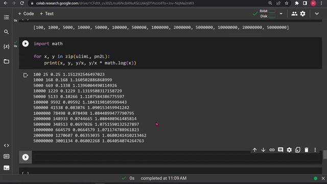Click output row starting with 10000 1229
The width and height of the screenshot is (327, 184).
(78, 91)
